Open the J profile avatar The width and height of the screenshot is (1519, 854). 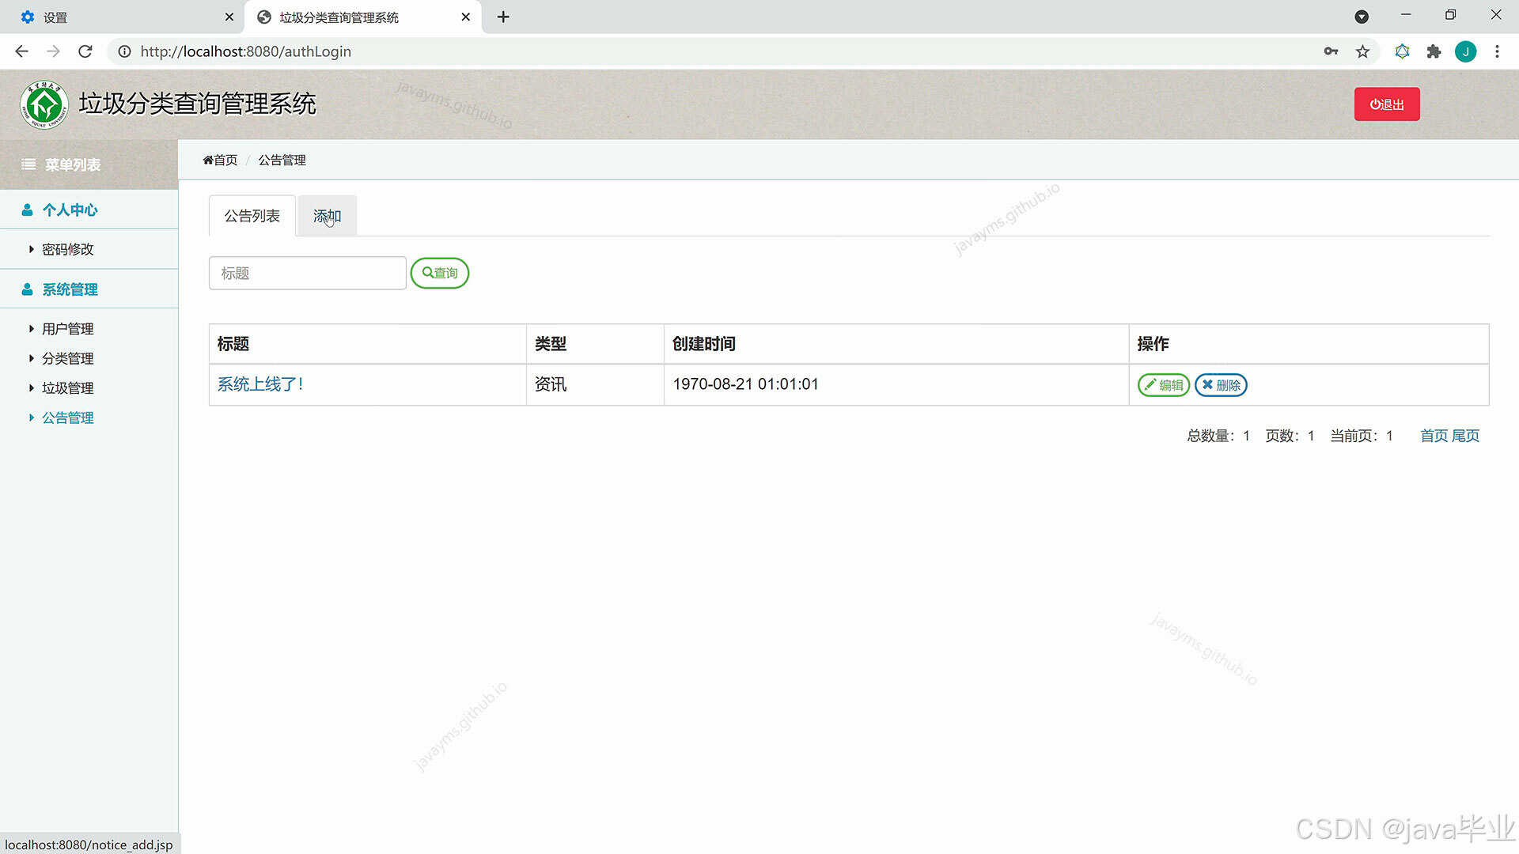pyautogui.click(x=1465, y=51)
